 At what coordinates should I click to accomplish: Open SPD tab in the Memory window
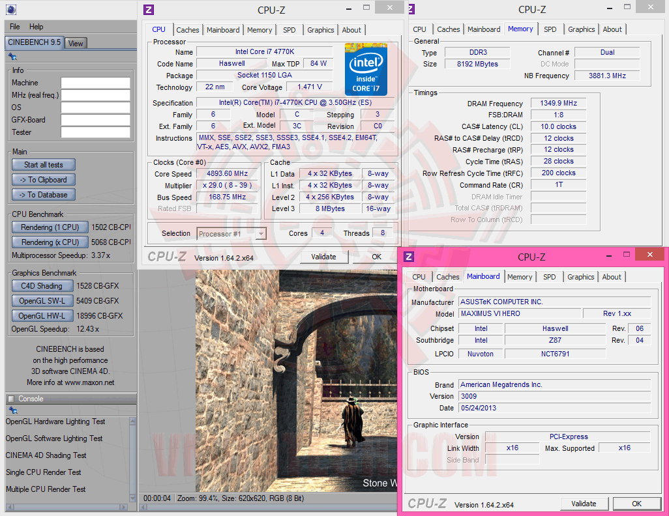point(550,29)
